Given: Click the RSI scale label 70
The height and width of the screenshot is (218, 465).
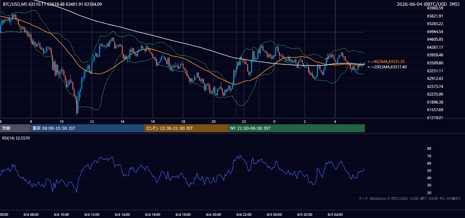Looking at the screenshot, I should point(429,156).
